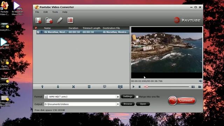Click the Settings button
The image size is (224, 126).
tap(127, 97)
